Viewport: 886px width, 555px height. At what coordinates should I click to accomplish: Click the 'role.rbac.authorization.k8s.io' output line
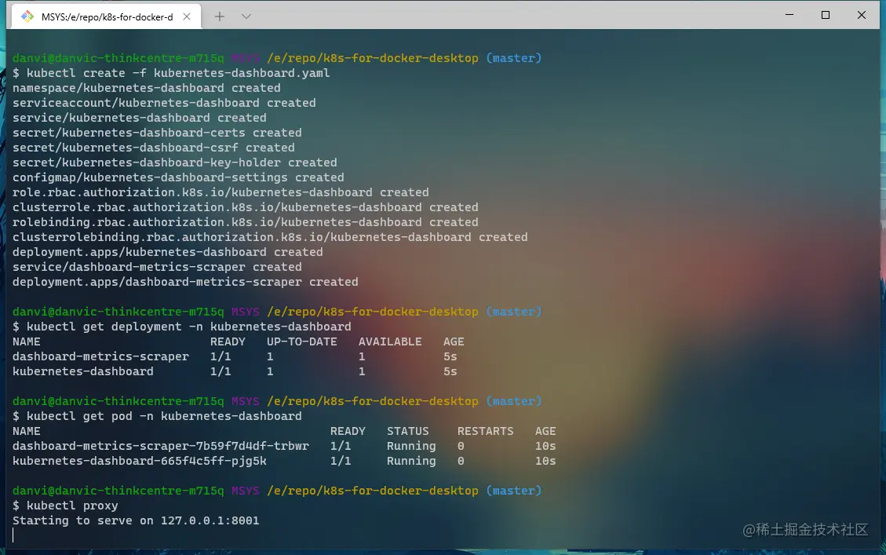221,192
